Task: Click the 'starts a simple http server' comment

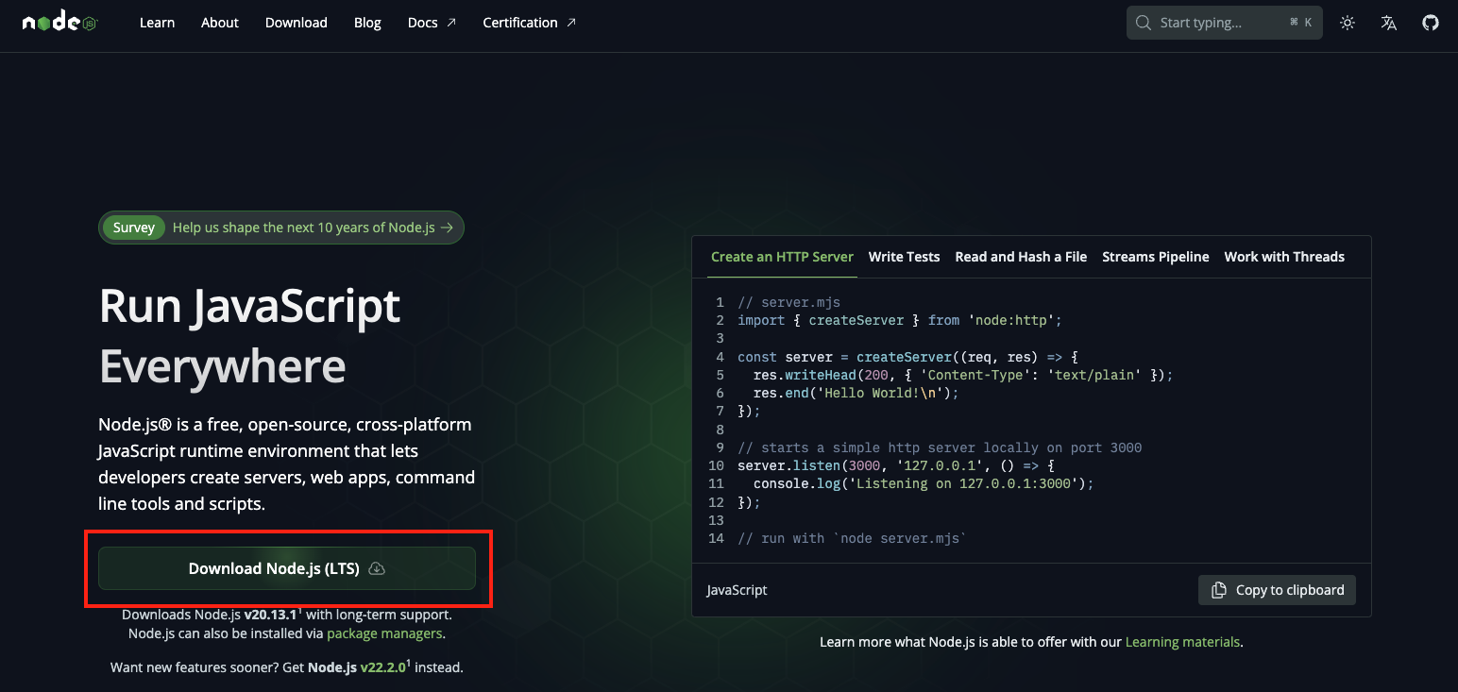Action: 940,447
